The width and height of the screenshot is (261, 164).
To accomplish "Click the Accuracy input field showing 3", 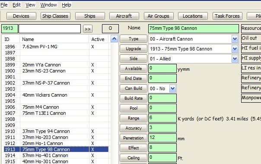I will tap(162, 128).
